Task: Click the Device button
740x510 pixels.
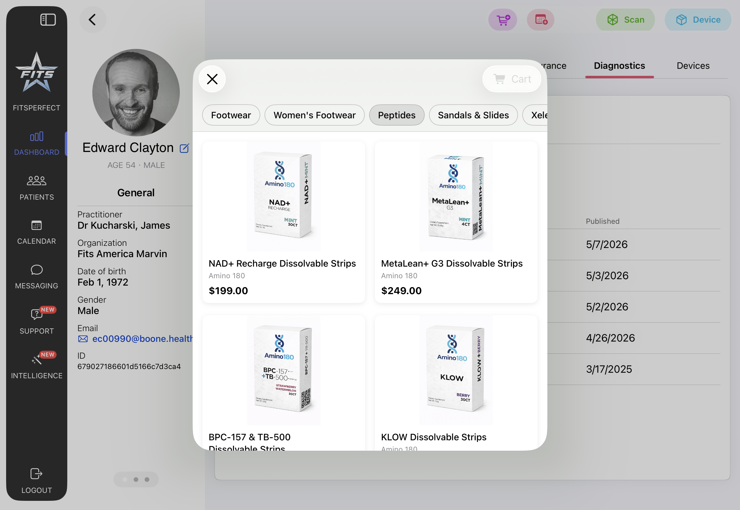Action: (x=698, y=20)
